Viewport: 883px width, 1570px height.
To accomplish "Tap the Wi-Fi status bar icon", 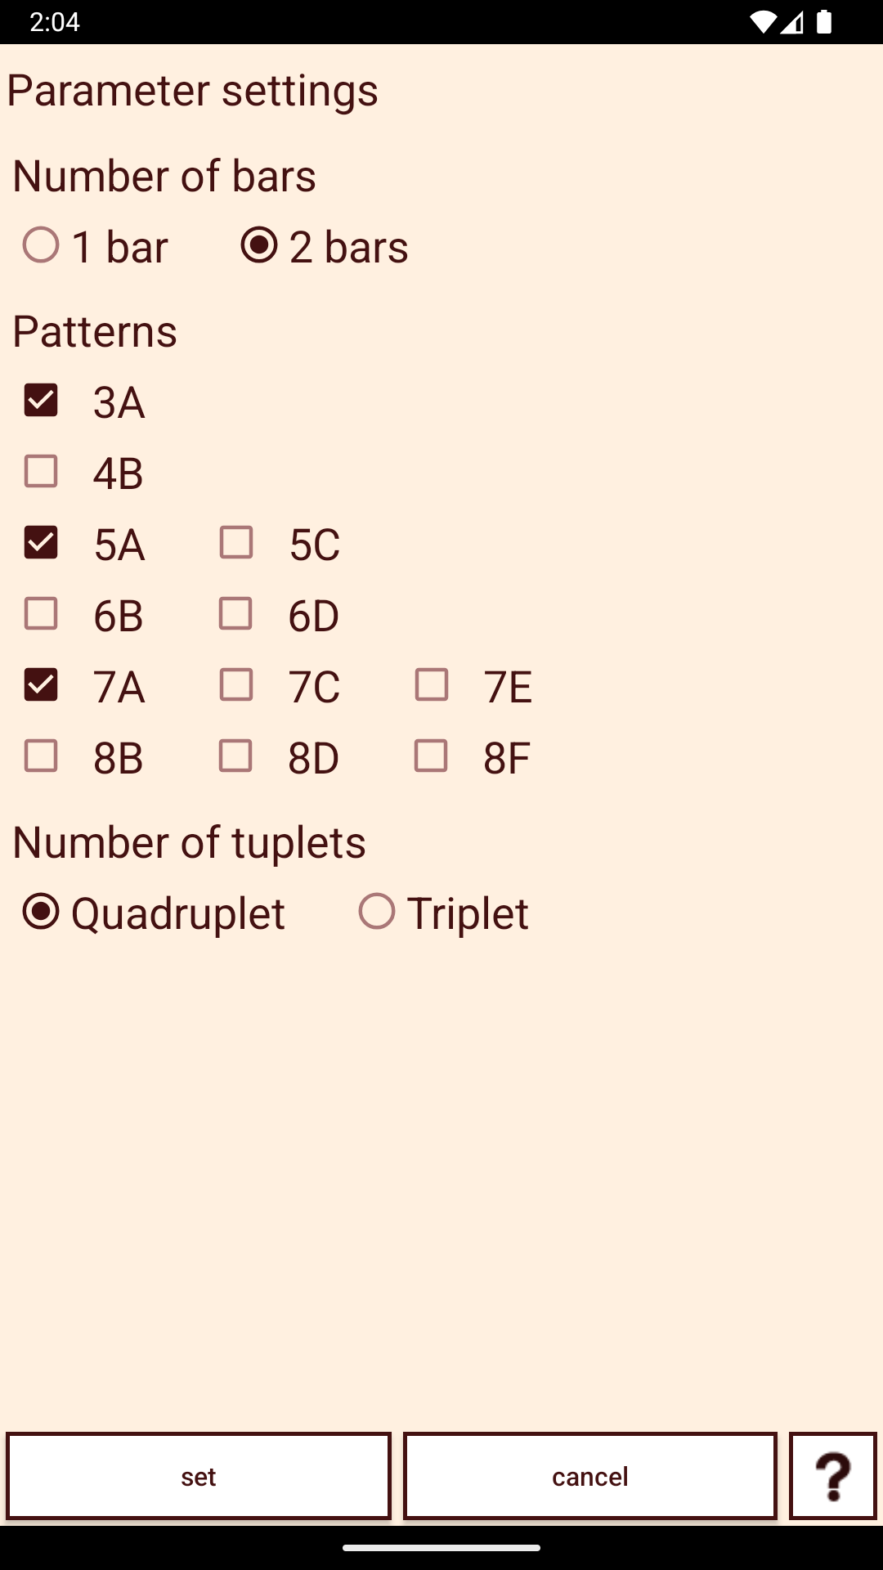I will point(762,22).
